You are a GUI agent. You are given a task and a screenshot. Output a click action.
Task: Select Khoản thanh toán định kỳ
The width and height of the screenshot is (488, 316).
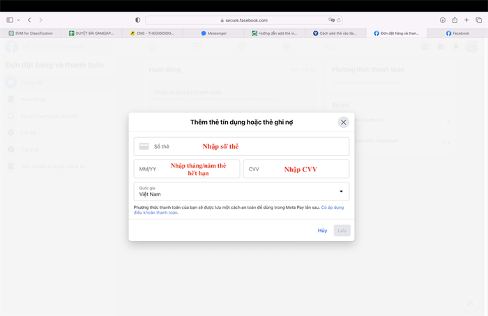point(59,116)
